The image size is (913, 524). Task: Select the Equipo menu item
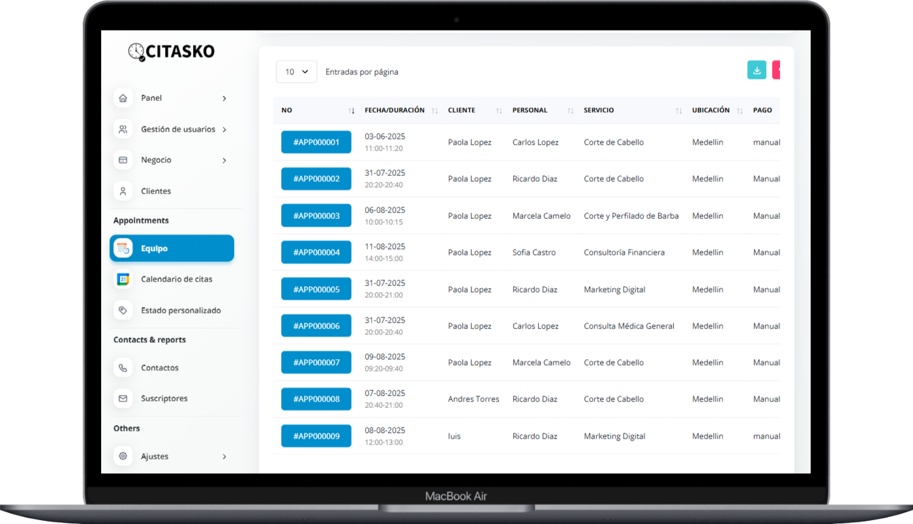(x=172, y=248)
